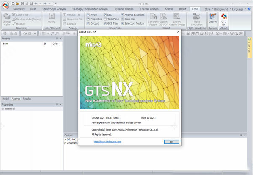
Task: Expand the Task Pane side tab
Action: [250, 47]
